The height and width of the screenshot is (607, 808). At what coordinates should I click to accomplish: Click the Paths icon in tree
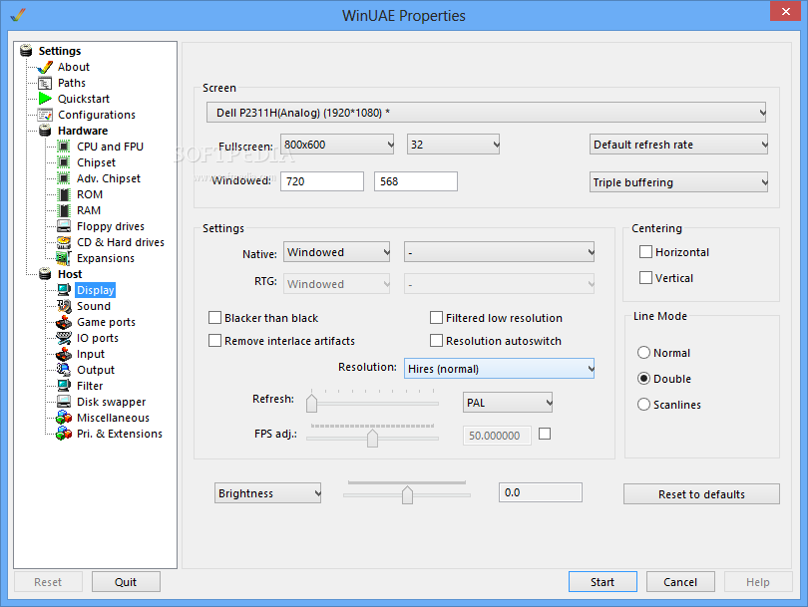(x=45, y=83)
